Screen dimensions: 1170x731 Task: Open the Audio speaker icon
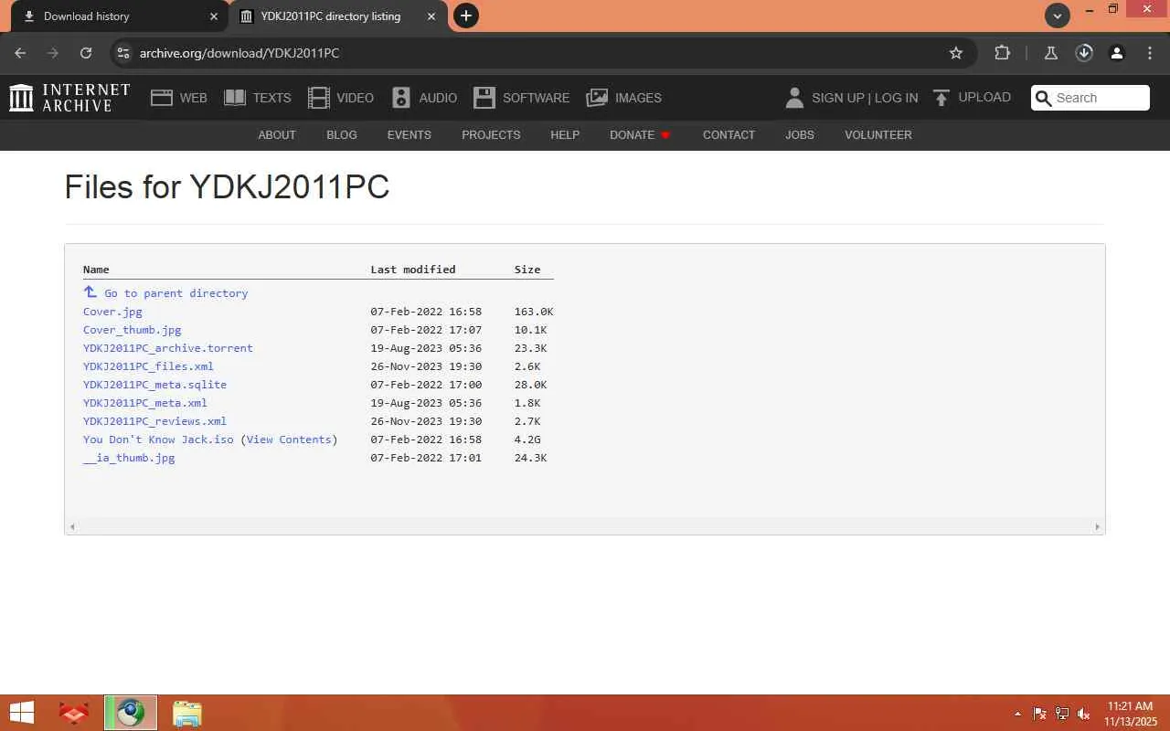[x=401, y=98]
